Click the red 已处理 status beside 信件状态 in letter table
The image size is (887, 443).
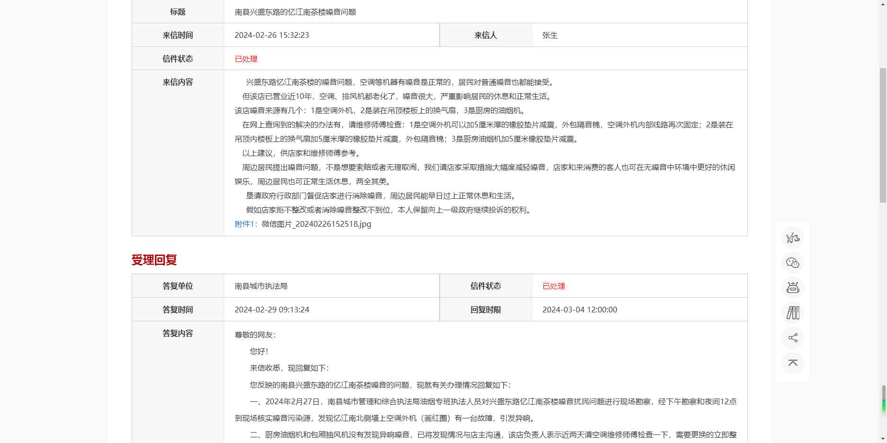tap(246, 59)
